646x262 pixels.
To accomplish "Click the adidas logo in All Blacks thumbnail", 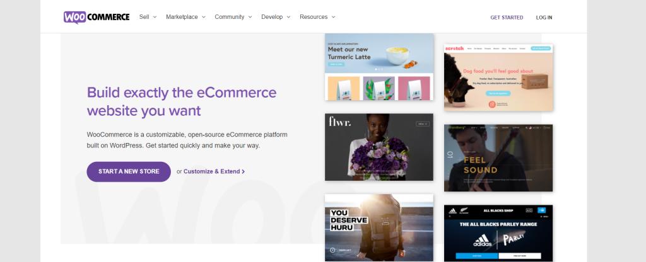I will coord(482,241).
